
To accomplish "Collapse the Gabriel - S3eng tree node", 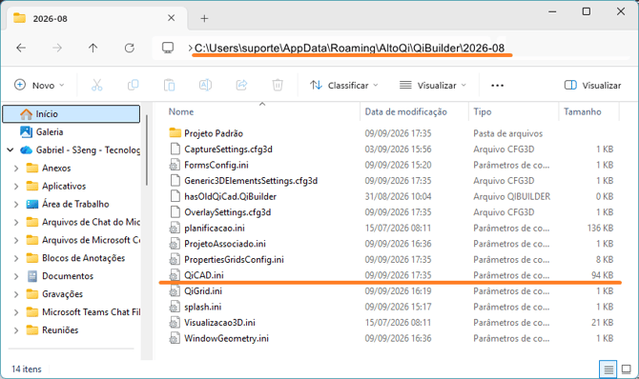I will pos(10,150).
